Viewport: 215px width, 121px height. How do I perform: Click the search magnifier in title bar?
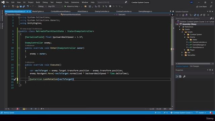(126, 2)
